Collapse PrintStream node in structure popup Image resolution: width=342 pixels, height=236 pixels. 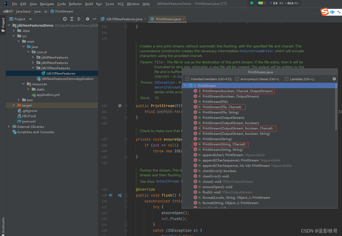point(185,86)
